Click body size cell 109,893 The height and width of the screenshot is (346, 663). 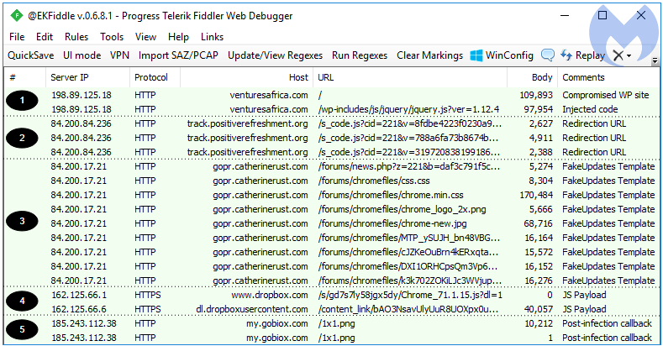[536, 95]
